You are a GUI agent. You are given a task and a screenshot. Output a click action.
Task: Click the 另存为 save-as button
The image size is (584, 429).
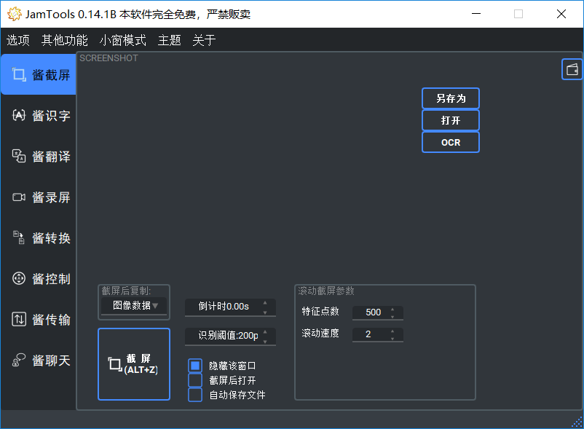coord(450,98)
